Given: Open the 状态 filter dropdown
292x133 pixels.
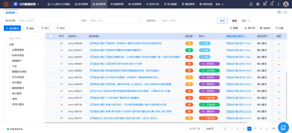Looking at the screenshot, I should click(x=116, y=21).
